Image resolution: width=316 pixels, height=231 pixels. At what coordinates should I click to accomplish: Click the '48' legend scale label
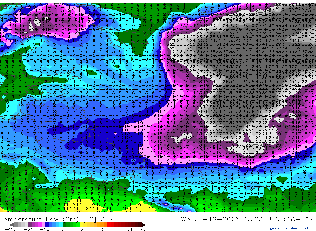click(144, 229)
